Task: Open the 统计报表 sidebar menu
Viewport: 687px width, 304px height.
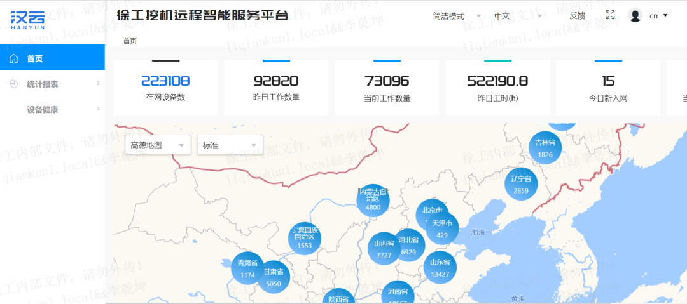Action: click(52, 84)
